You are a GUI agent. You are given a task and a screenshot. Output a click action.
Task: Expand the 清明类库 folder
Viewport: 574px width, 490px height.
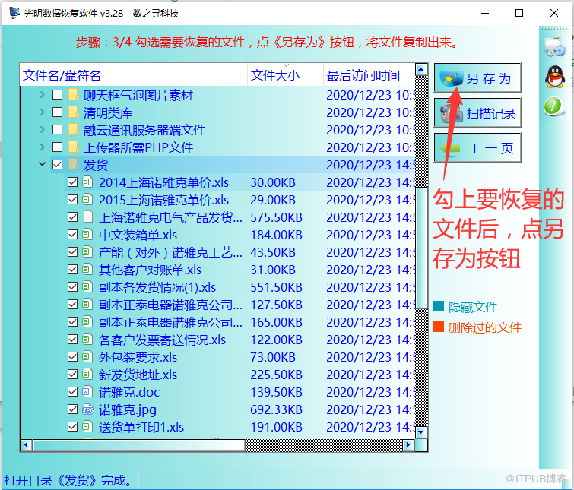click(42, 112)
